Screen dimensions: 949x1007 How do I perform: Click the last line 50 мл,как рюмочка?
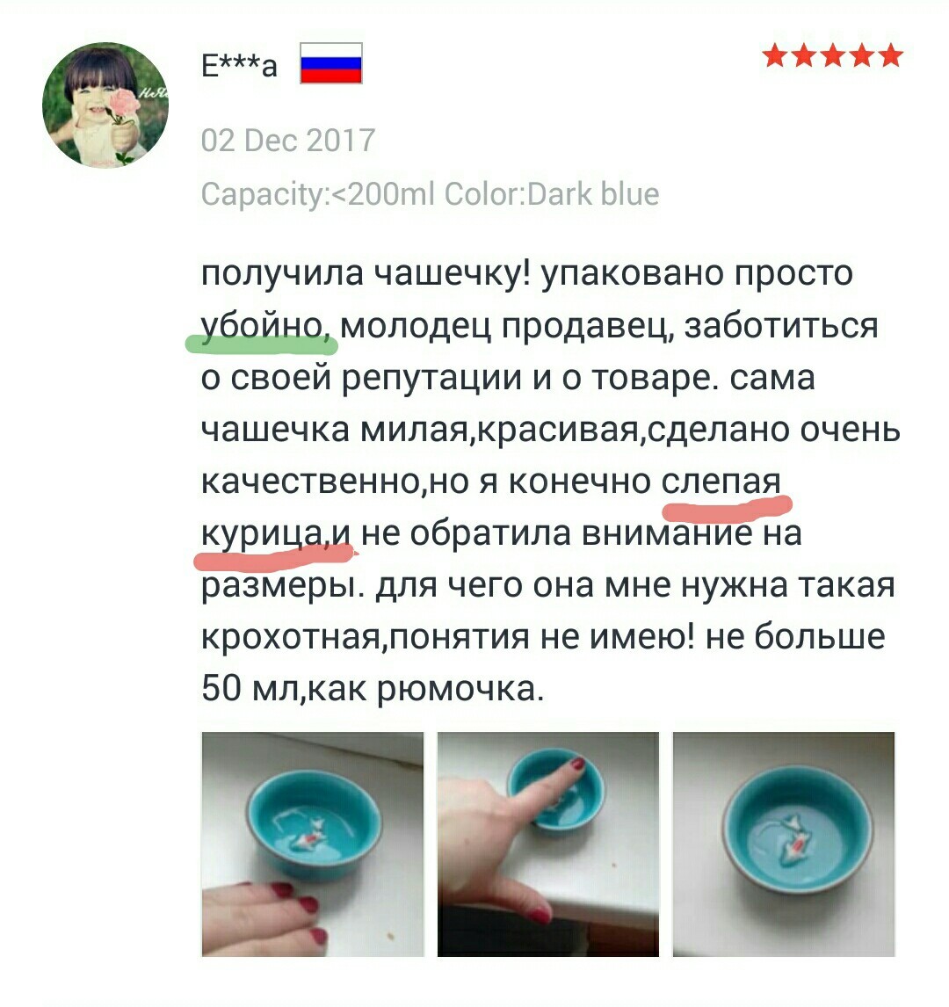[373, 689]
